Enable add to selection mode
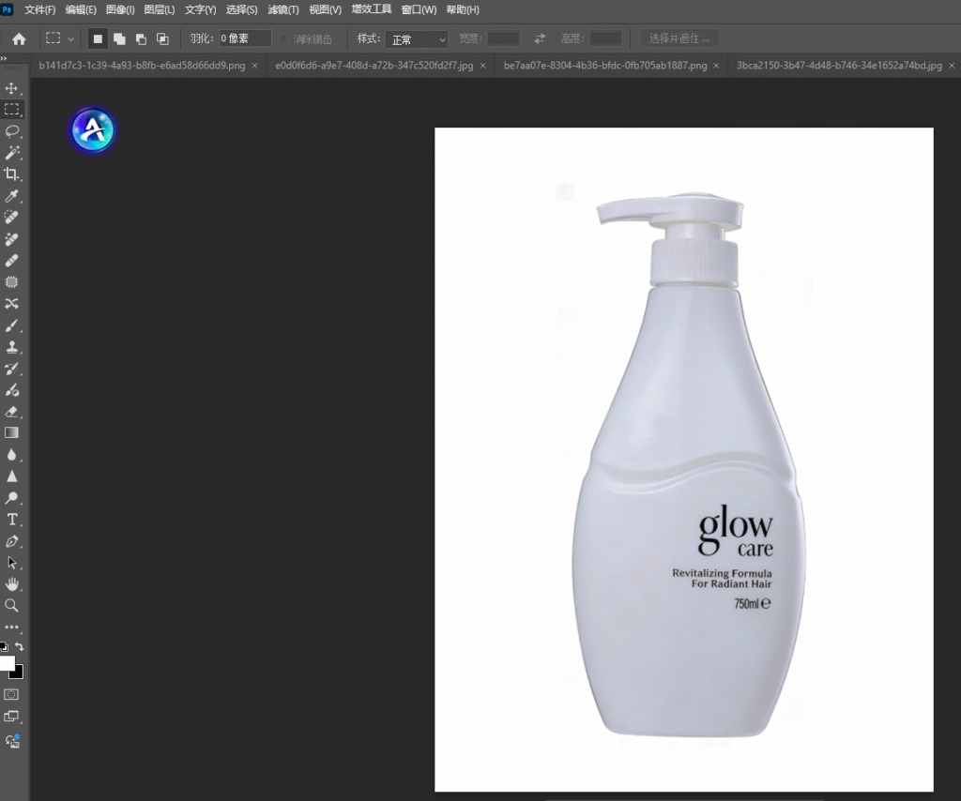961x801 pixels. pos(119,38)
